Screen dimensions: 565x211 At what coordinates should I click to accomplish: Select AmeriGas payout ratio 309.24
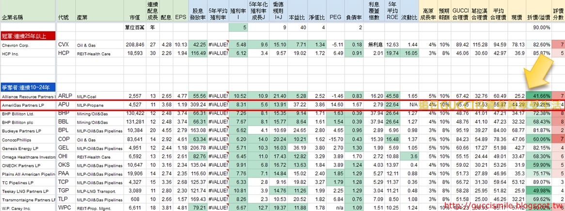pyautogui.click(x=198, y=105)
